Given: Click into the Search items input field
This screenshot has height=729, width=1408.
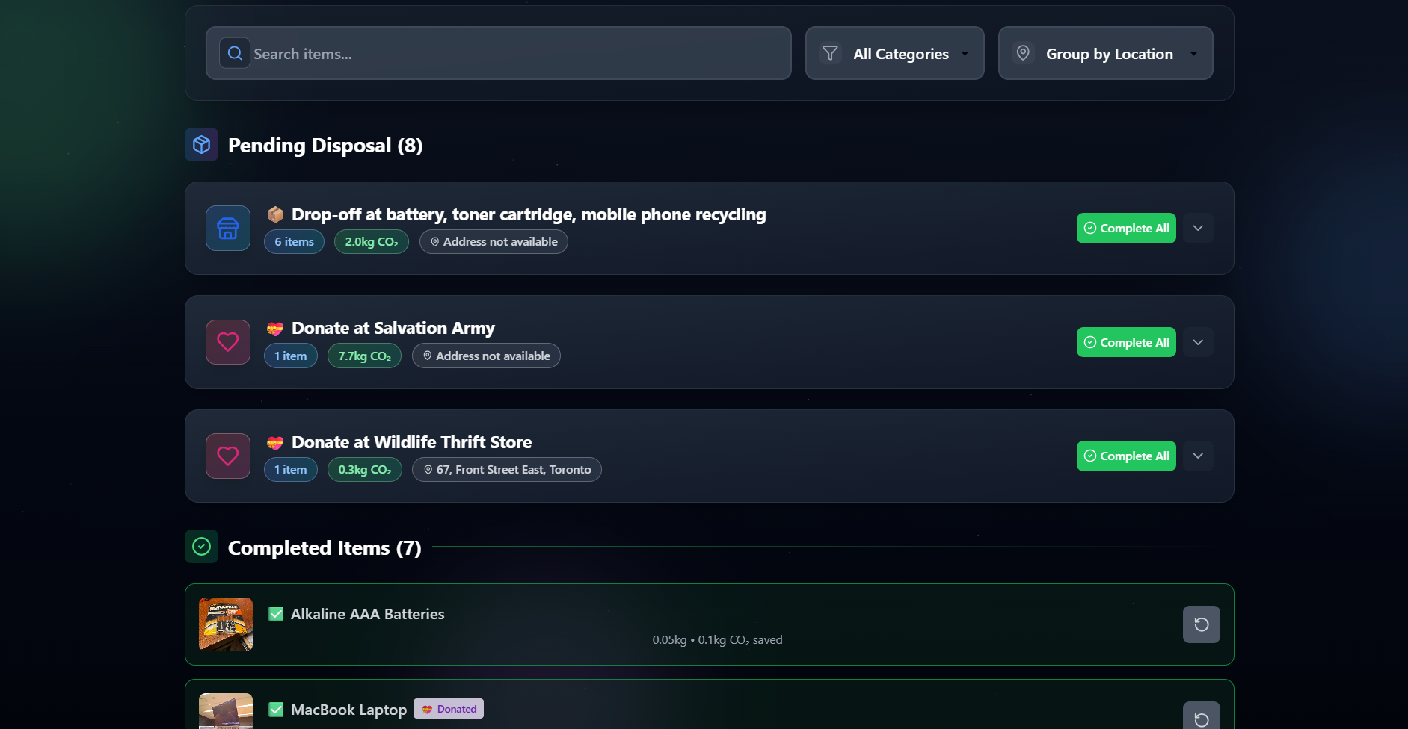Looking at the screenshot, I should coord(498,53).
